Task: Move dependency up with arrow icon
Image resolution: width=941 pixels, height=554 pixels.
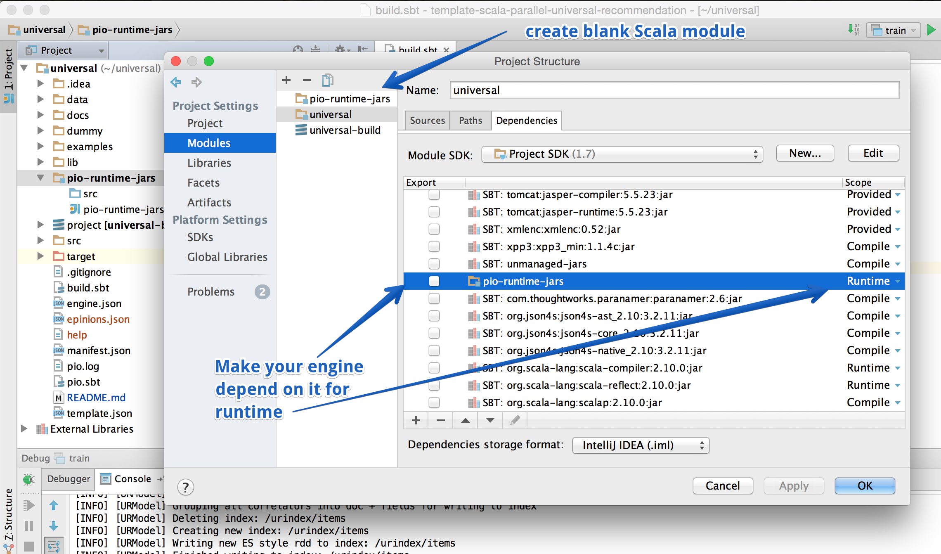Action: click(x=466, y=420)
